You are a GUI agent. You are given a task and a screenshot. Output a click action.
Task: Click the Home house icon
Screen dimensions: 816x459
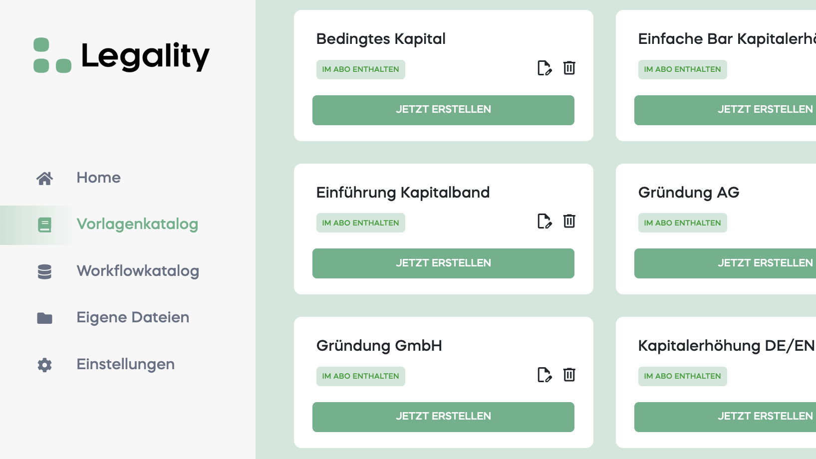click(45, 178)
